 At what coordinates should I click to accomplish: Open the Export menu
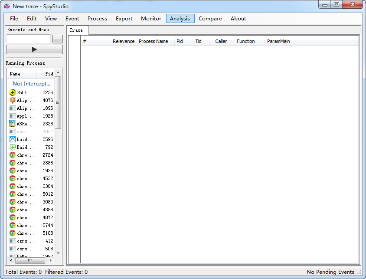click(x=124, y=19)
